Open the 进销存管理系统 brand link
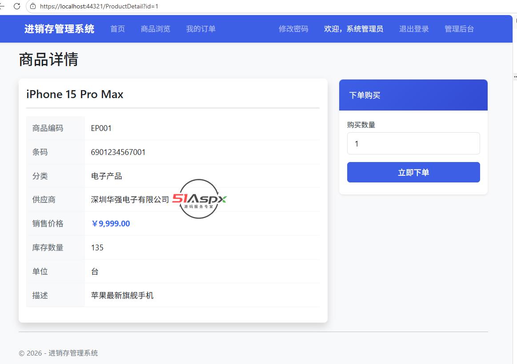 coord(60,29)
